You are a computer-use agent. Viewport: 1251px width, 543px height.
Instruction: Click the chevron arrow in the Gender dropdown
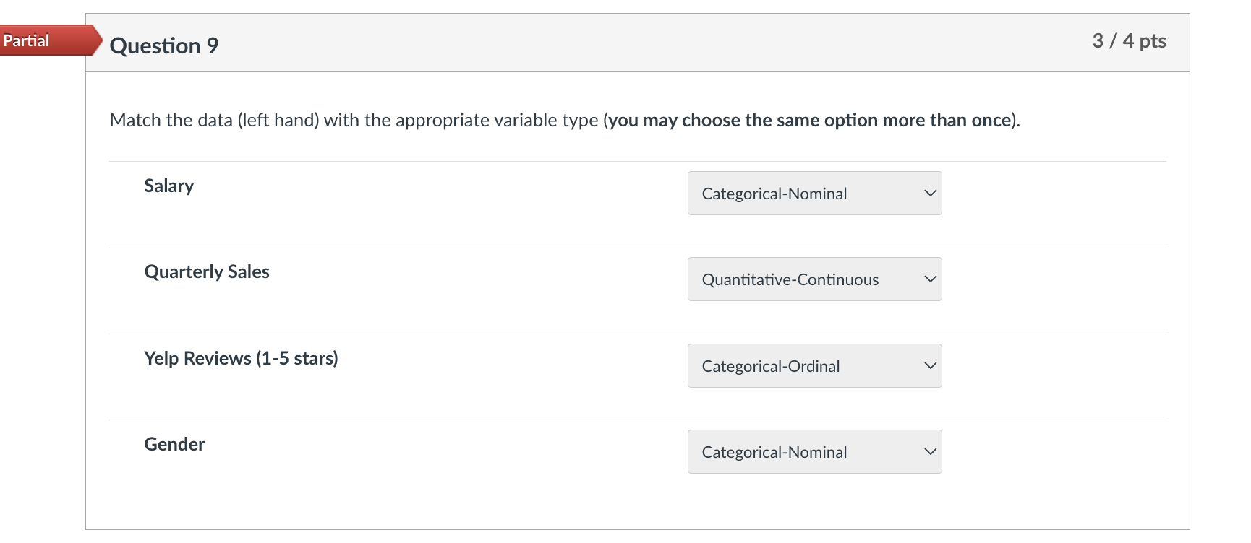[x=930, y=452]
